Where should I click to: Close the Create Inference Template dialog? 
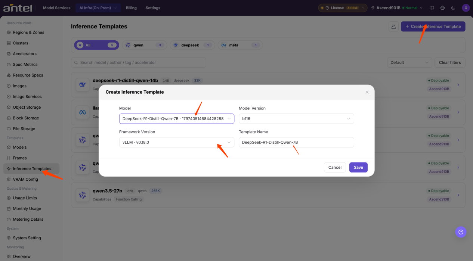coord(367,92)
